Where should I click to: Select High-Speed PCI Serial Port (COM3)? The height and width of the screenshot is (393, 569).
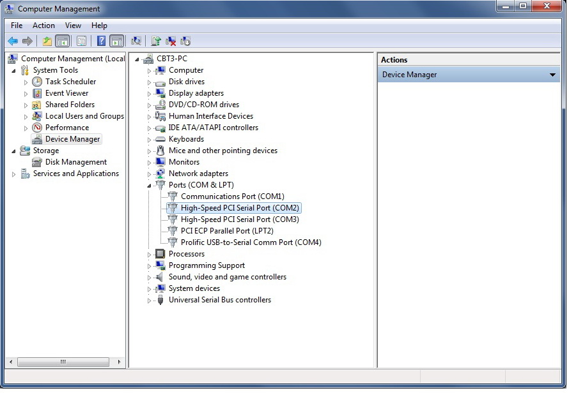240,219
